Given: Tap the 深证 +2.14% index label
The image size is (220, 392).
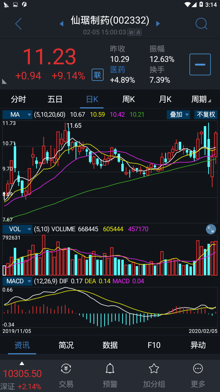Looking at the screenshot, I should (x=21, y=386).
